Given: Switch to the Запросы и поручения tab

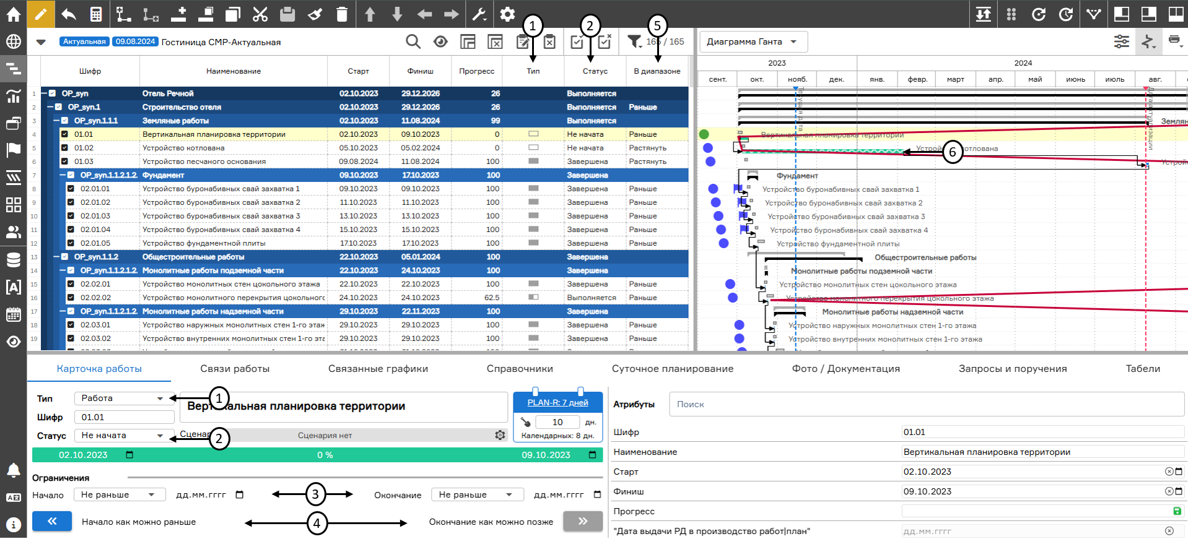Looking at the screenshot, I should point(1013,369).
